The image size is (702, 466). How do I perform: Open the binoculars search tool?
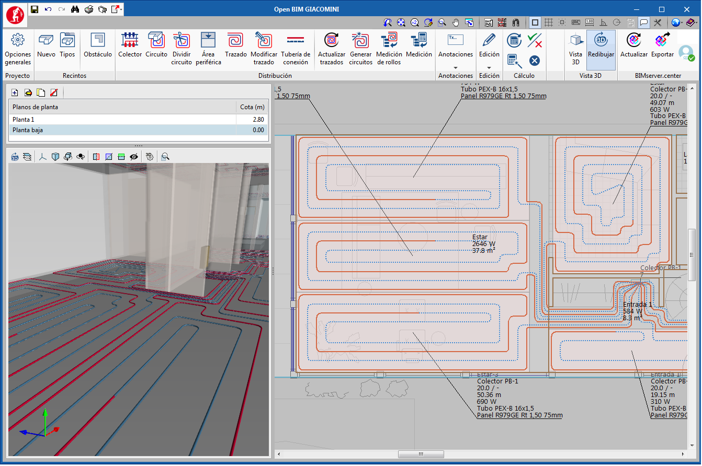75,9
